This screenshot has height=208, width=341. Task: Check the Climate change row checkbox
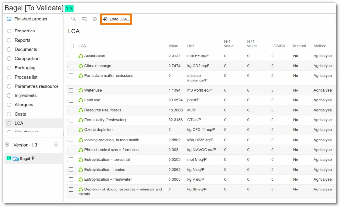(x=71, y=66)
